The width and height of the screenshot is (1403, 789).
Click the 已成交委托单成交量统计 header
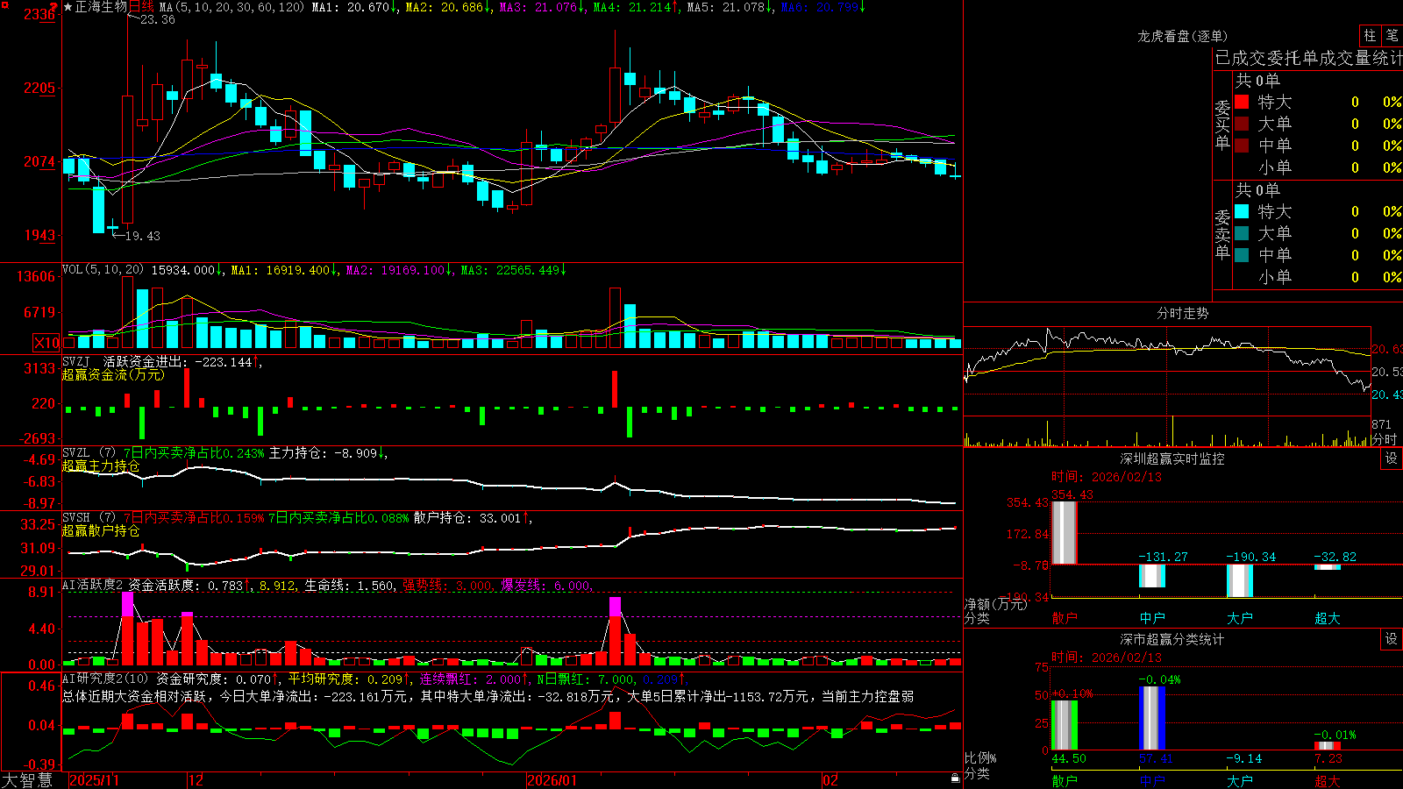tap(1308, 58)
